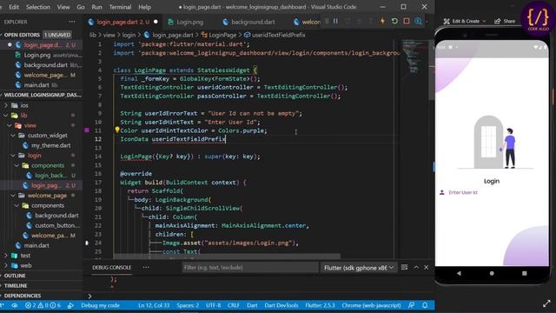This screenshot has height=313, width=556.
Task: Close the debug console panel
Action: [427, 267]
